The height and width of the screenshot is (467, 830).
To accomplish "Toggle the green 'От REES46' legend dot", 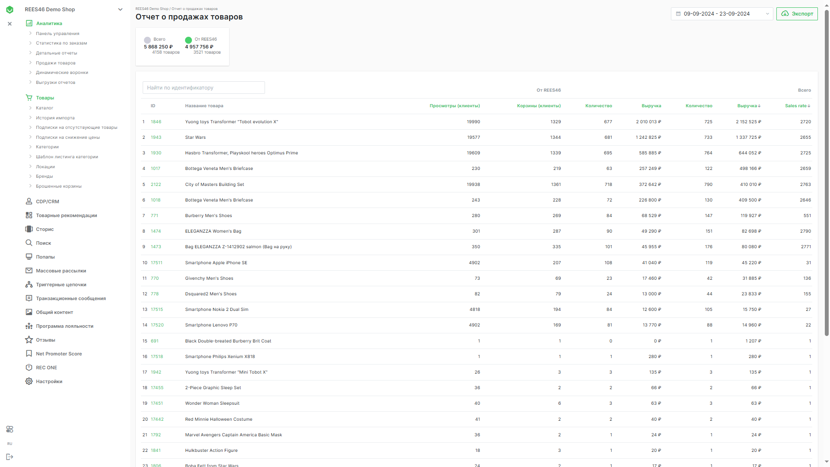I will (188, 40).
